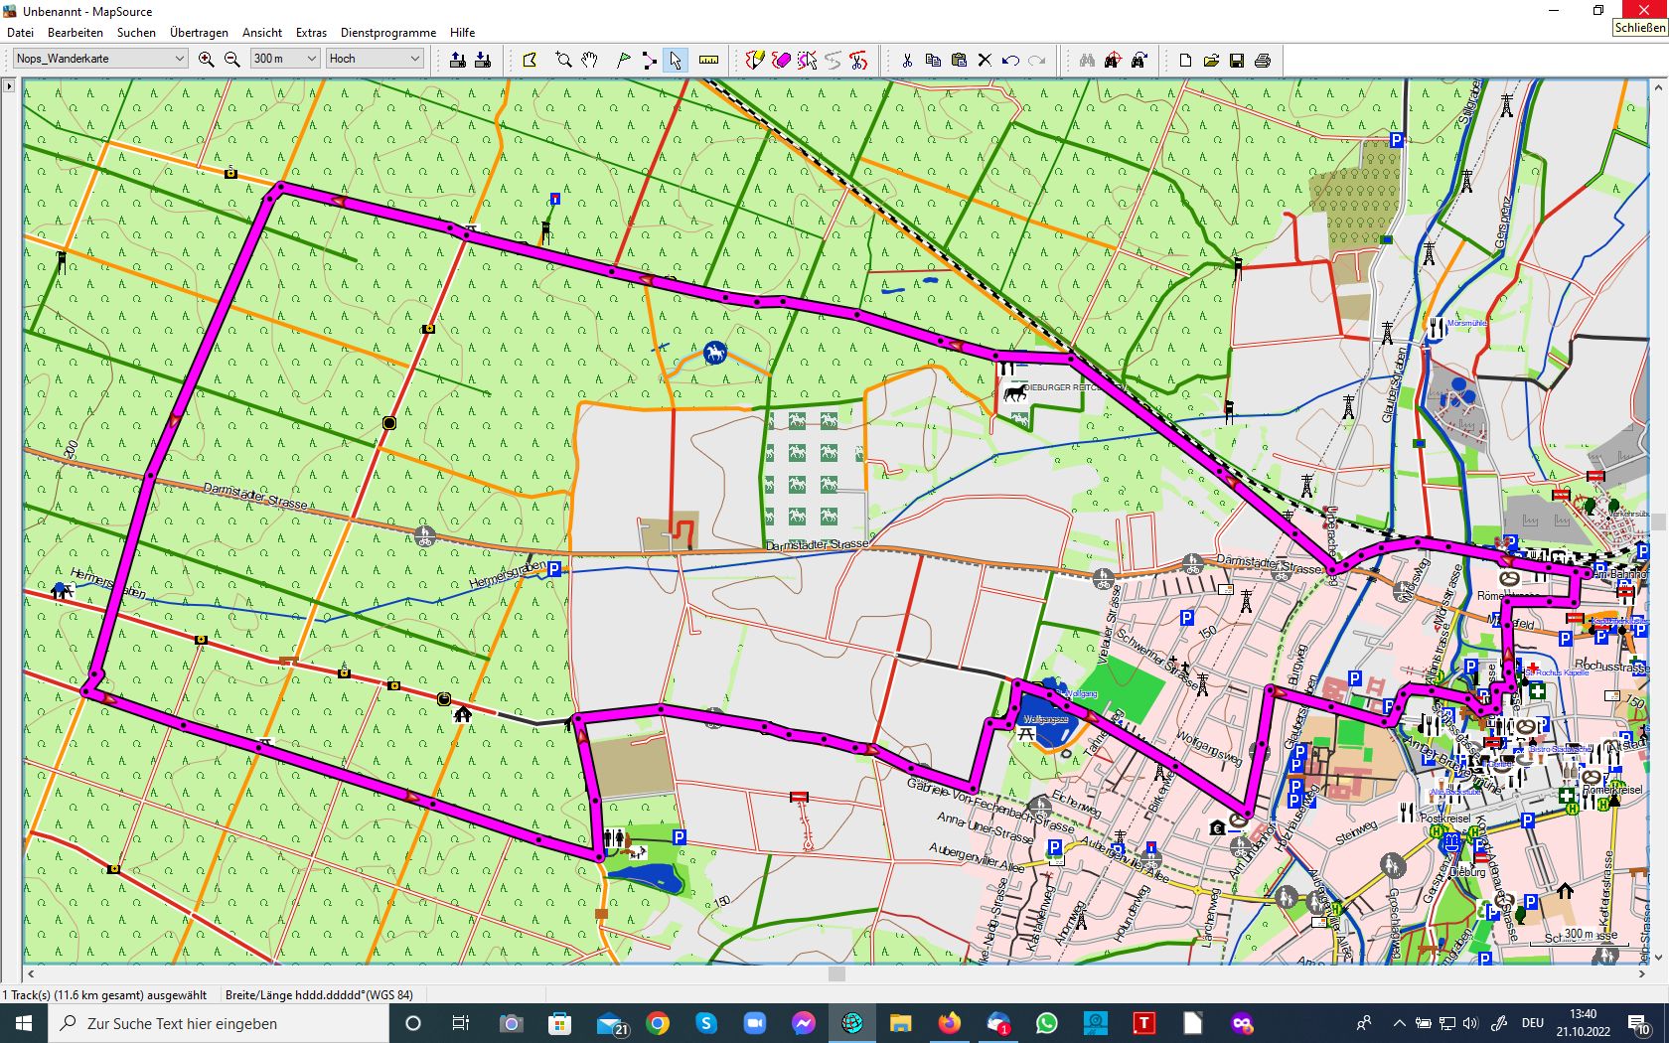This screenshot has width=1669, height=1043.
Task: Activate the Measure distance ruler tool
Action: (708, 60)
